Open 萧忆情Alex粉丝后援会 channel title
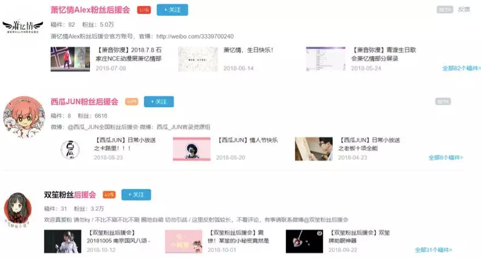The width and height of the screenshot is (481, 258). coord(90,10)
